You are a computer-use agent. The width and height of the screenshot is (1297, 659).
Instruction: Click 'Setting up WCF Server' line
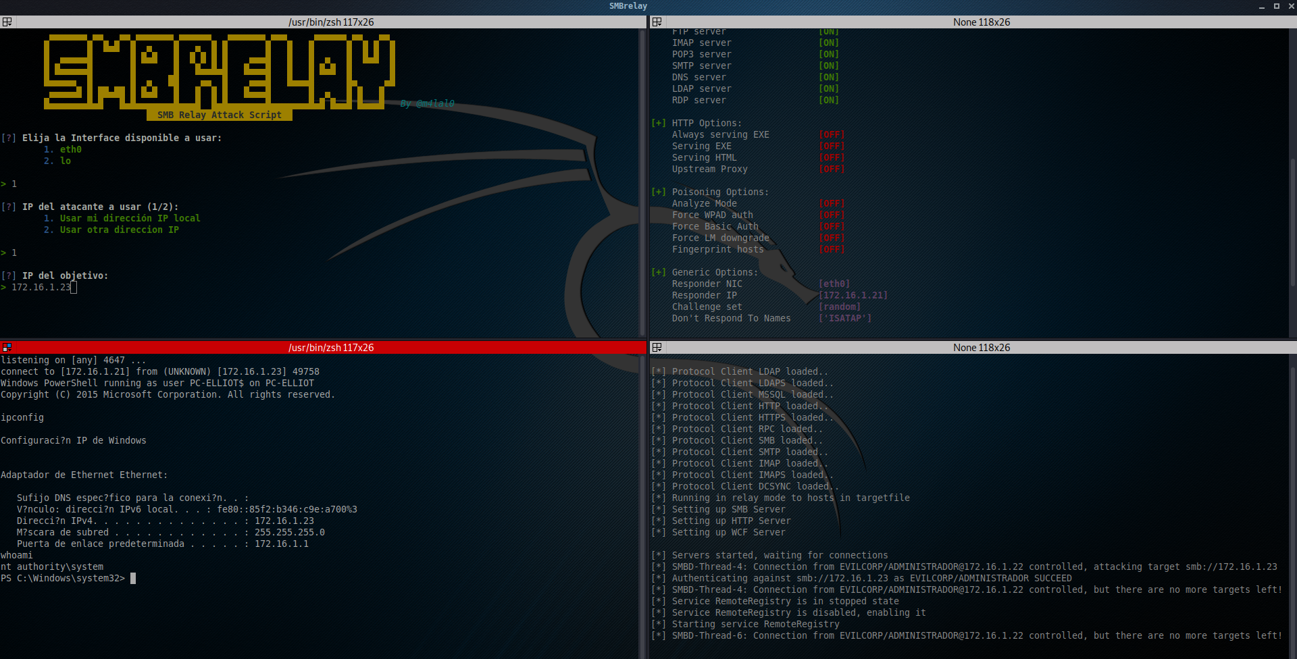pos(719,533)
